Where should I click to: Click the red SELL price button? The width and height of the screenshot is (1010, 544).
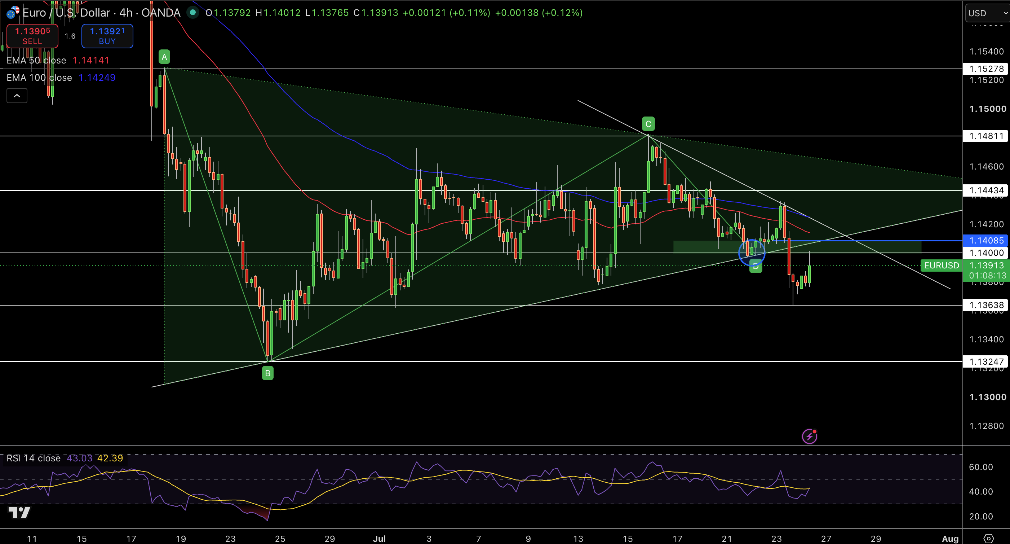[x=32, y=36]
